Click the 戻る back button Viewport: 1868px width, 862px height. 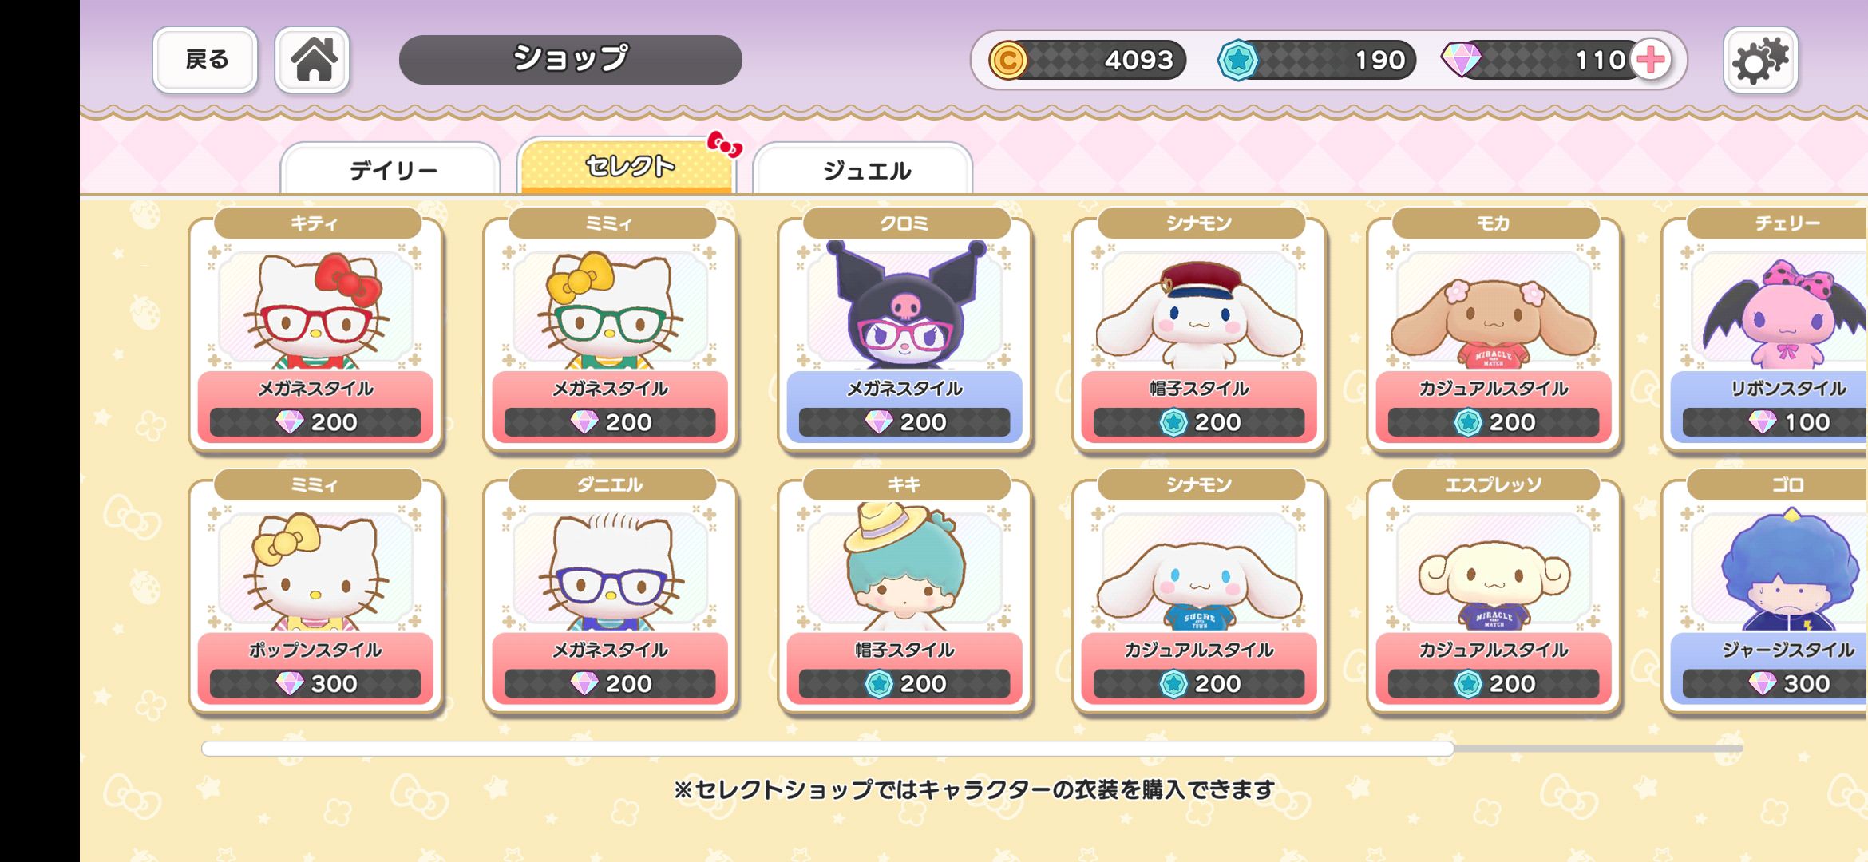pos(205,60)
